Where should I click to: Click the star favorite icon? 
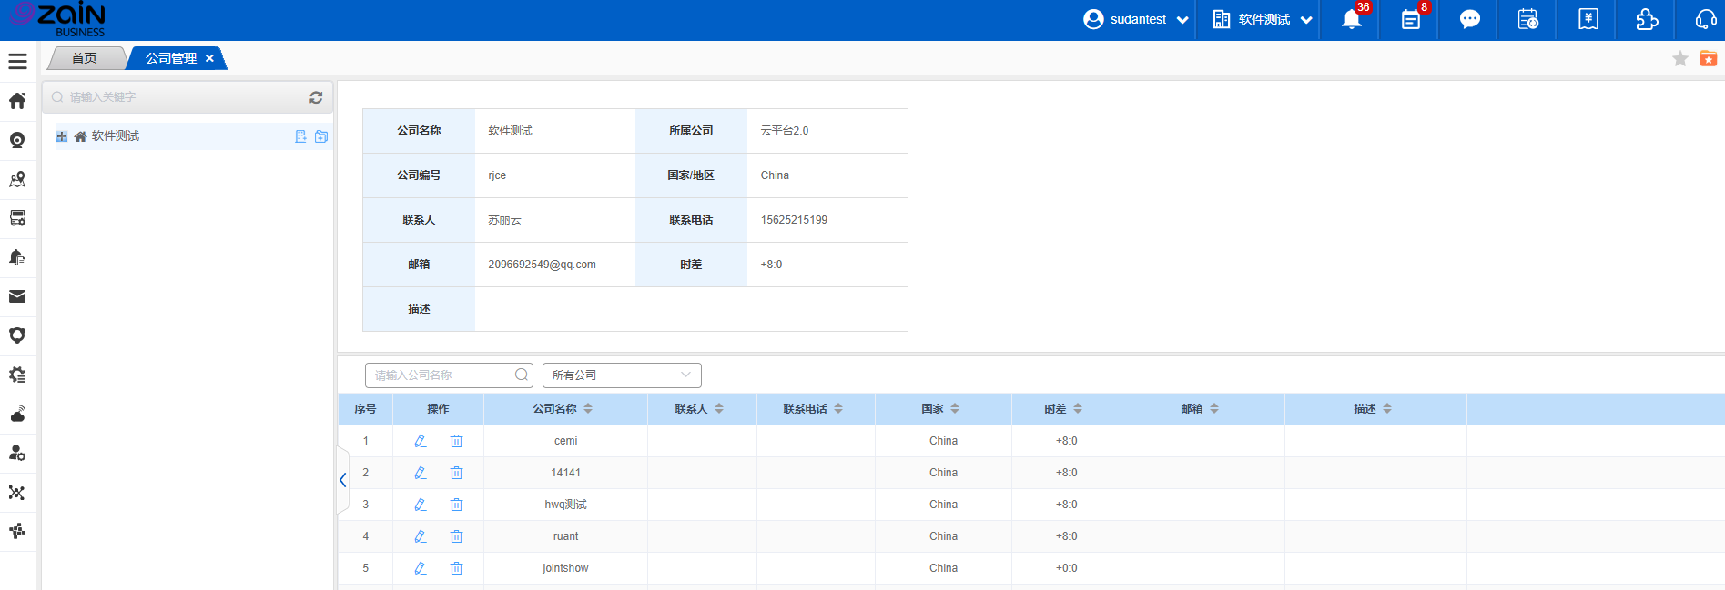pyautogui.click(x=1679, y=59)
